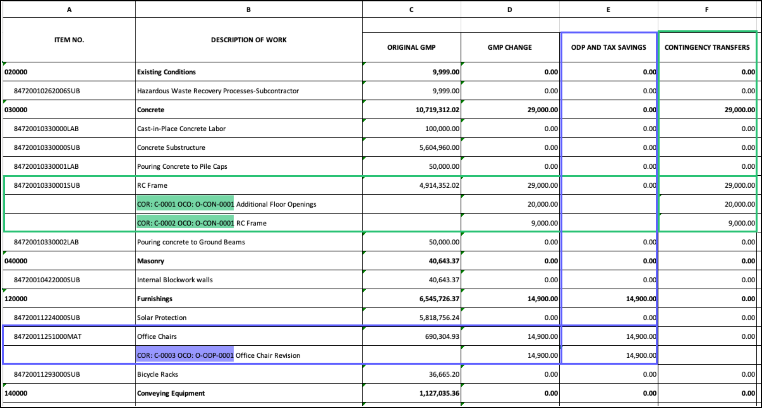Select the GMP CHANGE column header
This screenshot has width=762, height=408.
509,47
